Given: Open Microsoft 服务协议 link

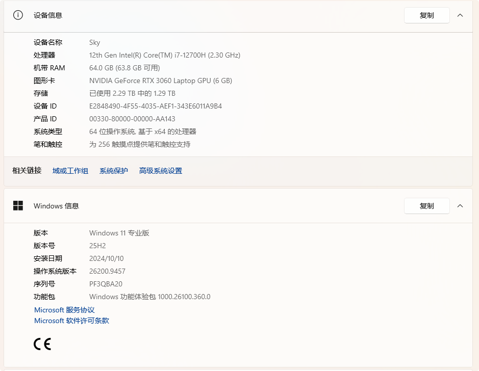Looking at the screenshot, I should pyautogui.click(x=64, y=310).
